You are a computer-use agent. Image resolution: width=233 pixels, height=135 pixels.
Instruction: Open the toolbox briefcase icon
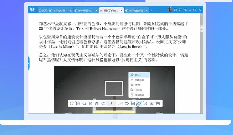(158, 103)
